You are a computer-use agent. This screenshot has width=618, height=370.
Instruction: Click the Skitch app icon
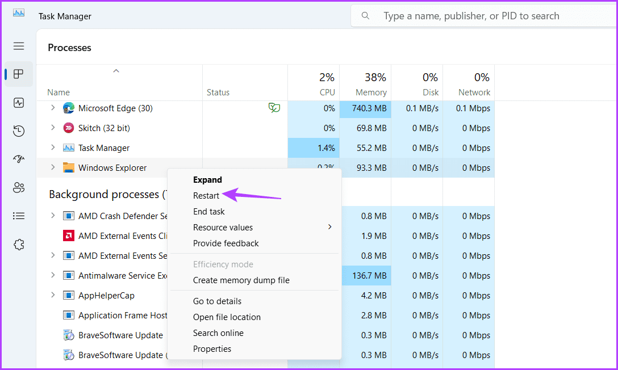click(69, 128)
